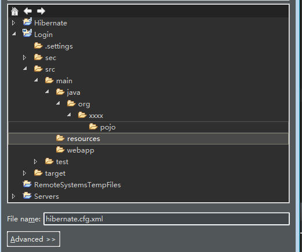Collapse the java folder node
The width and height of the screenshot is (302, 252).
point(47,91)
